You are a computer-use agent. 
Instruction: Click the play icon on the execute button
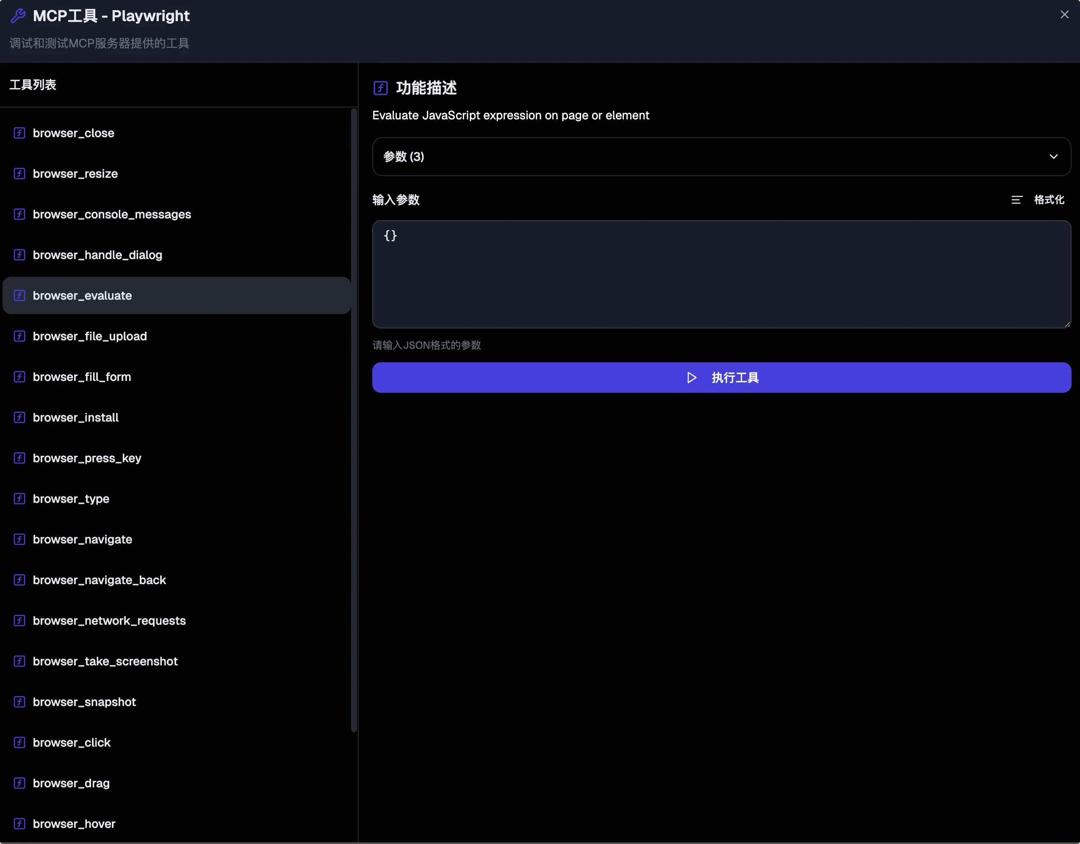691,378
